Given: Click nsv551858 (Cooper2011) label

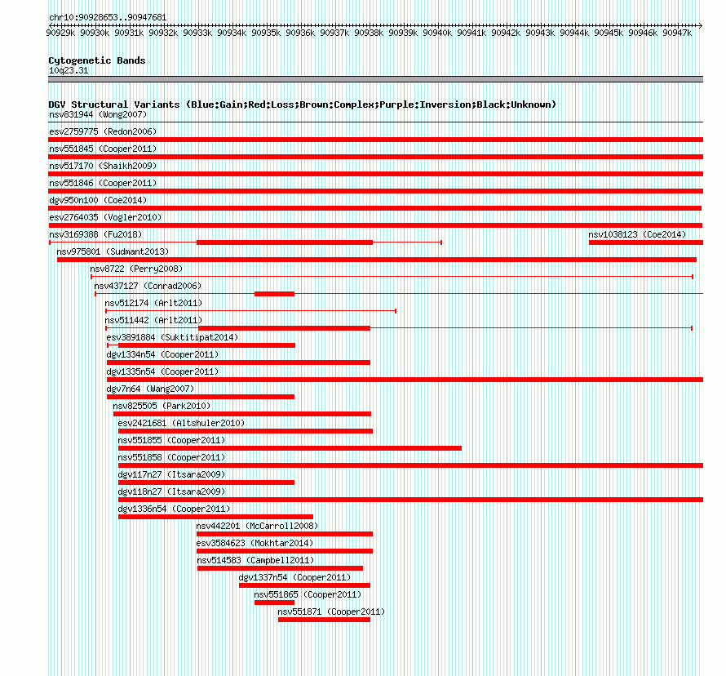Looking at the screenshot, I should tap(171, 457).
